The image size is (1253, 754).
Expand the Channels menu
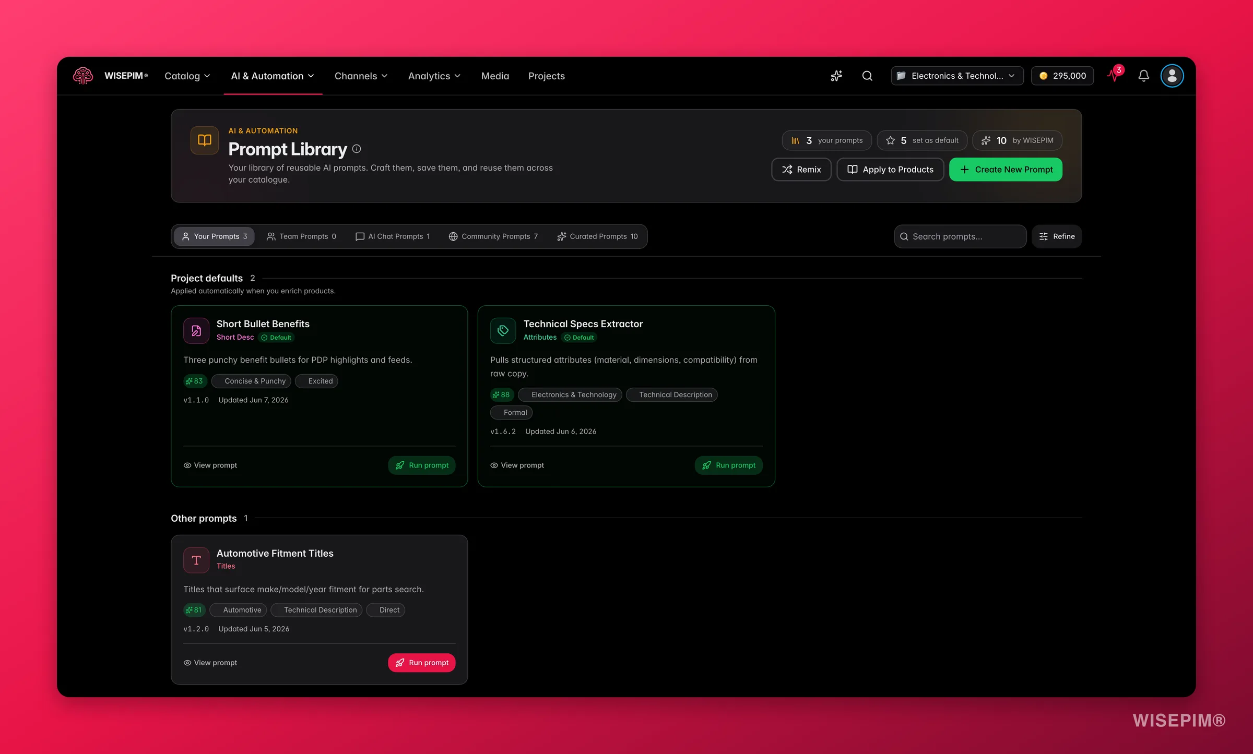361,76
